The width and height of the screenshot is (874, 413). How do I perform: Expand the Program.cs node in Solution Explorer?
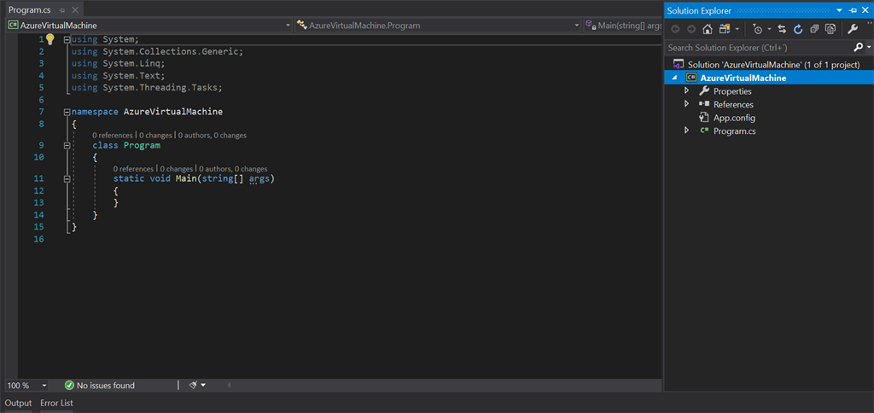687,131
